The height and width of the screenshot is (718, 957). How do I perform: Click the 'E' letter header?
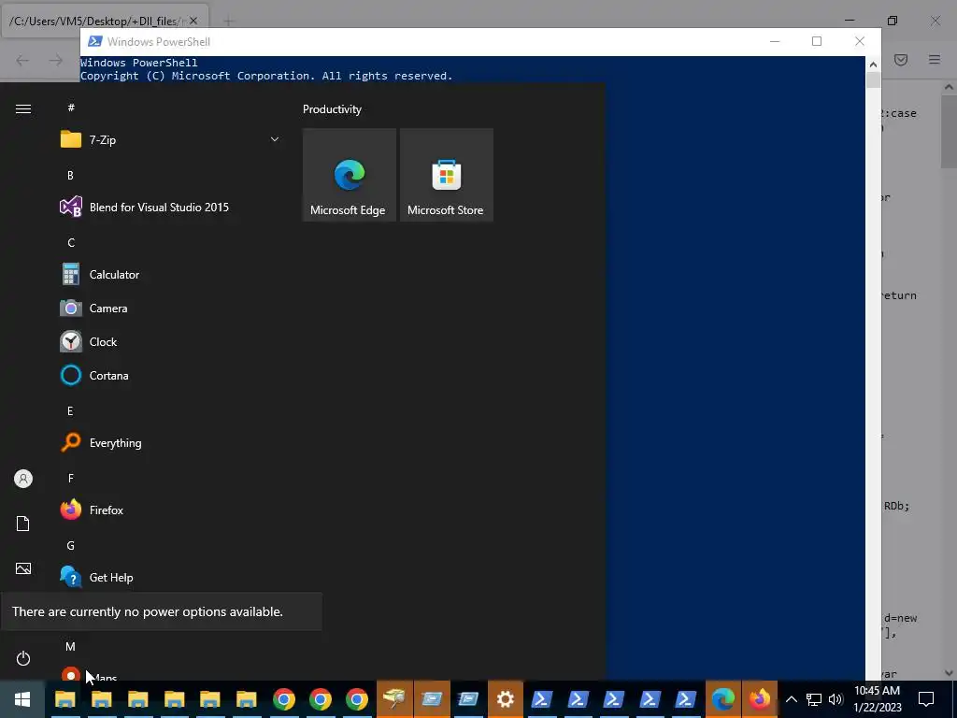coord(70,411)
